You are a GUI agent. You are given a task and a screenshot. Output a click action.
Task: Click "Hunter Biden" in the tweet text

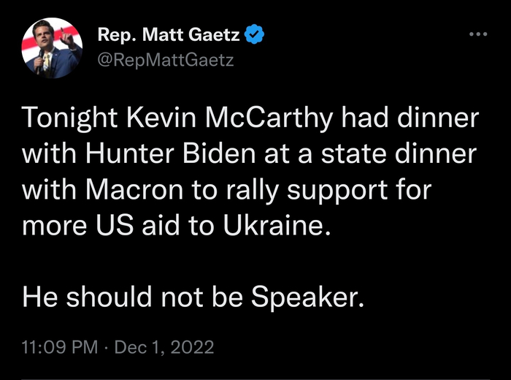tap(142, 154)
